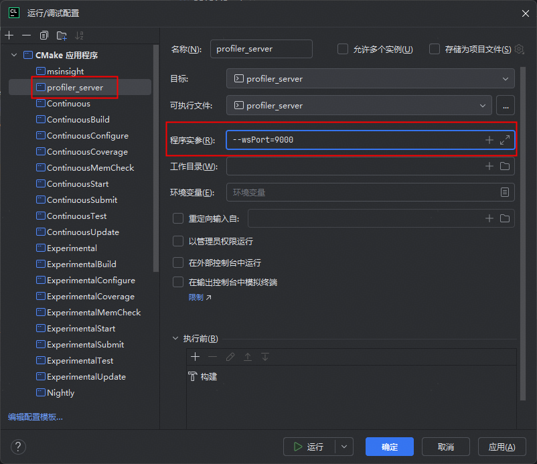Click the CLion logo in title bar
This screenshot has height=464, width=537.
tap(14, 13)
